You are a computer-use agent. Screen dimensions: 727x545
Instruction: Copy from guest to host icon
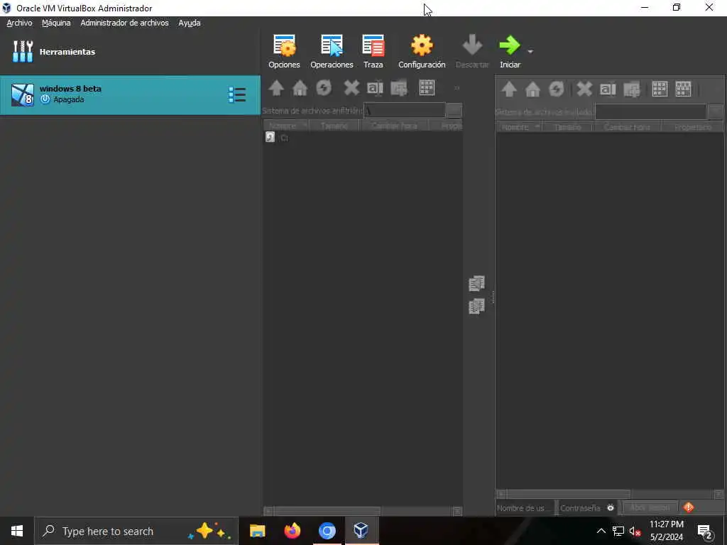coord(476,307)
